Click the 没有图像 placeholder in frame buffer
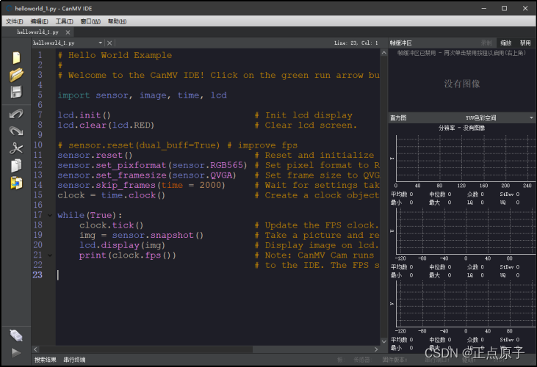Image resolution: width=537 pixels, height=367 pixels. (462, 84)
